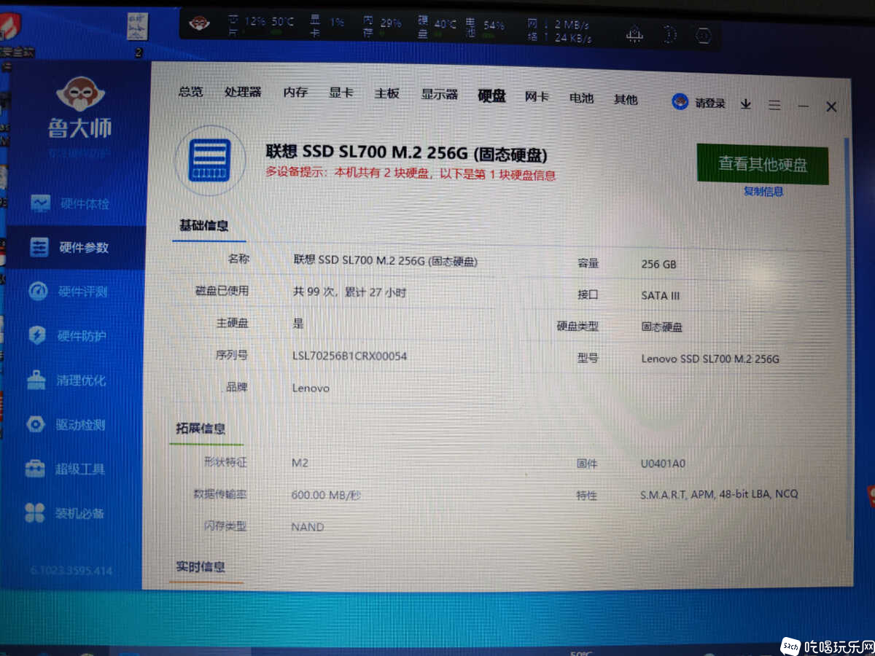Click the 实时信息 section header
875x656 pixels.
click(x=201, y=567)
